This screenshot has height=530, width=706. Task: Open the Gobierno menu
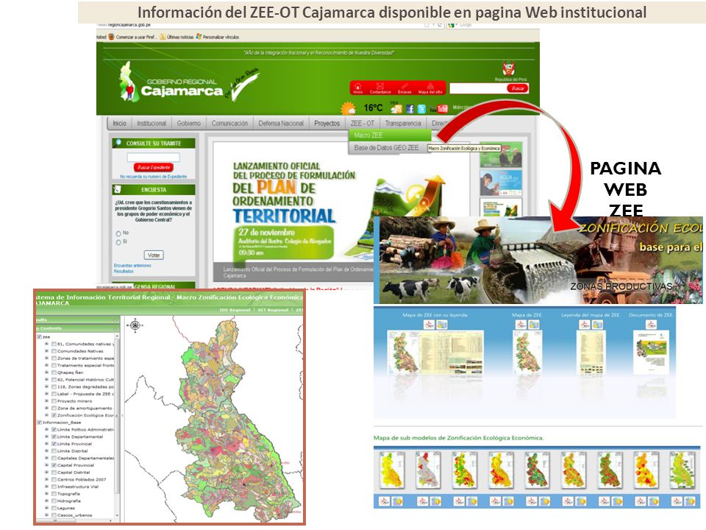(189, 123)
